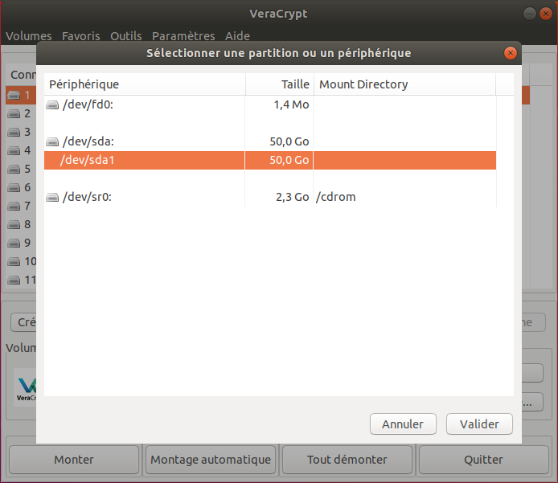The width and height of the screenshot is (558, 483).
Task: Open the Favoris menu
Action: (81, 36)
